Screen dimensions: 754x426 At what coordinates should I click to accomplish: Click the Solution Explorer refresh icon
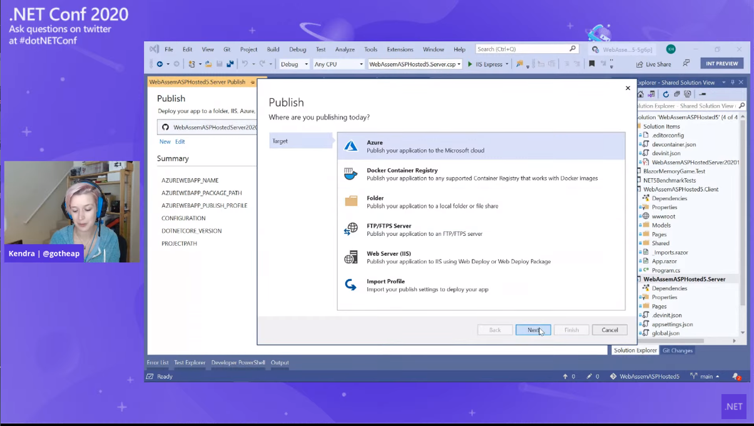tap(666, 94)
